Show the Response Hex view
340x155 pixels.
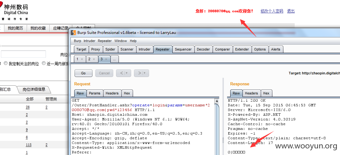click(x=266, y=93)
